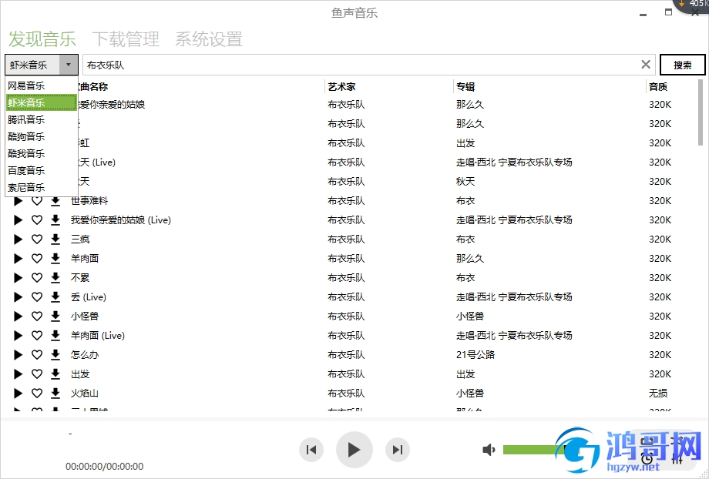Screen dimensions: 709x479
Task: Open the 系统设置 tab
Action: click(x=209, y=39)
